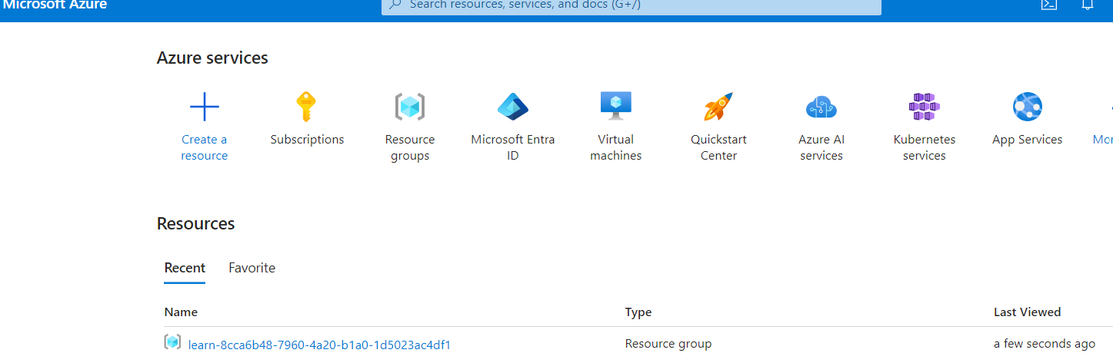
Task: Click the Kubernetes services label
Action: pos(925,147)
